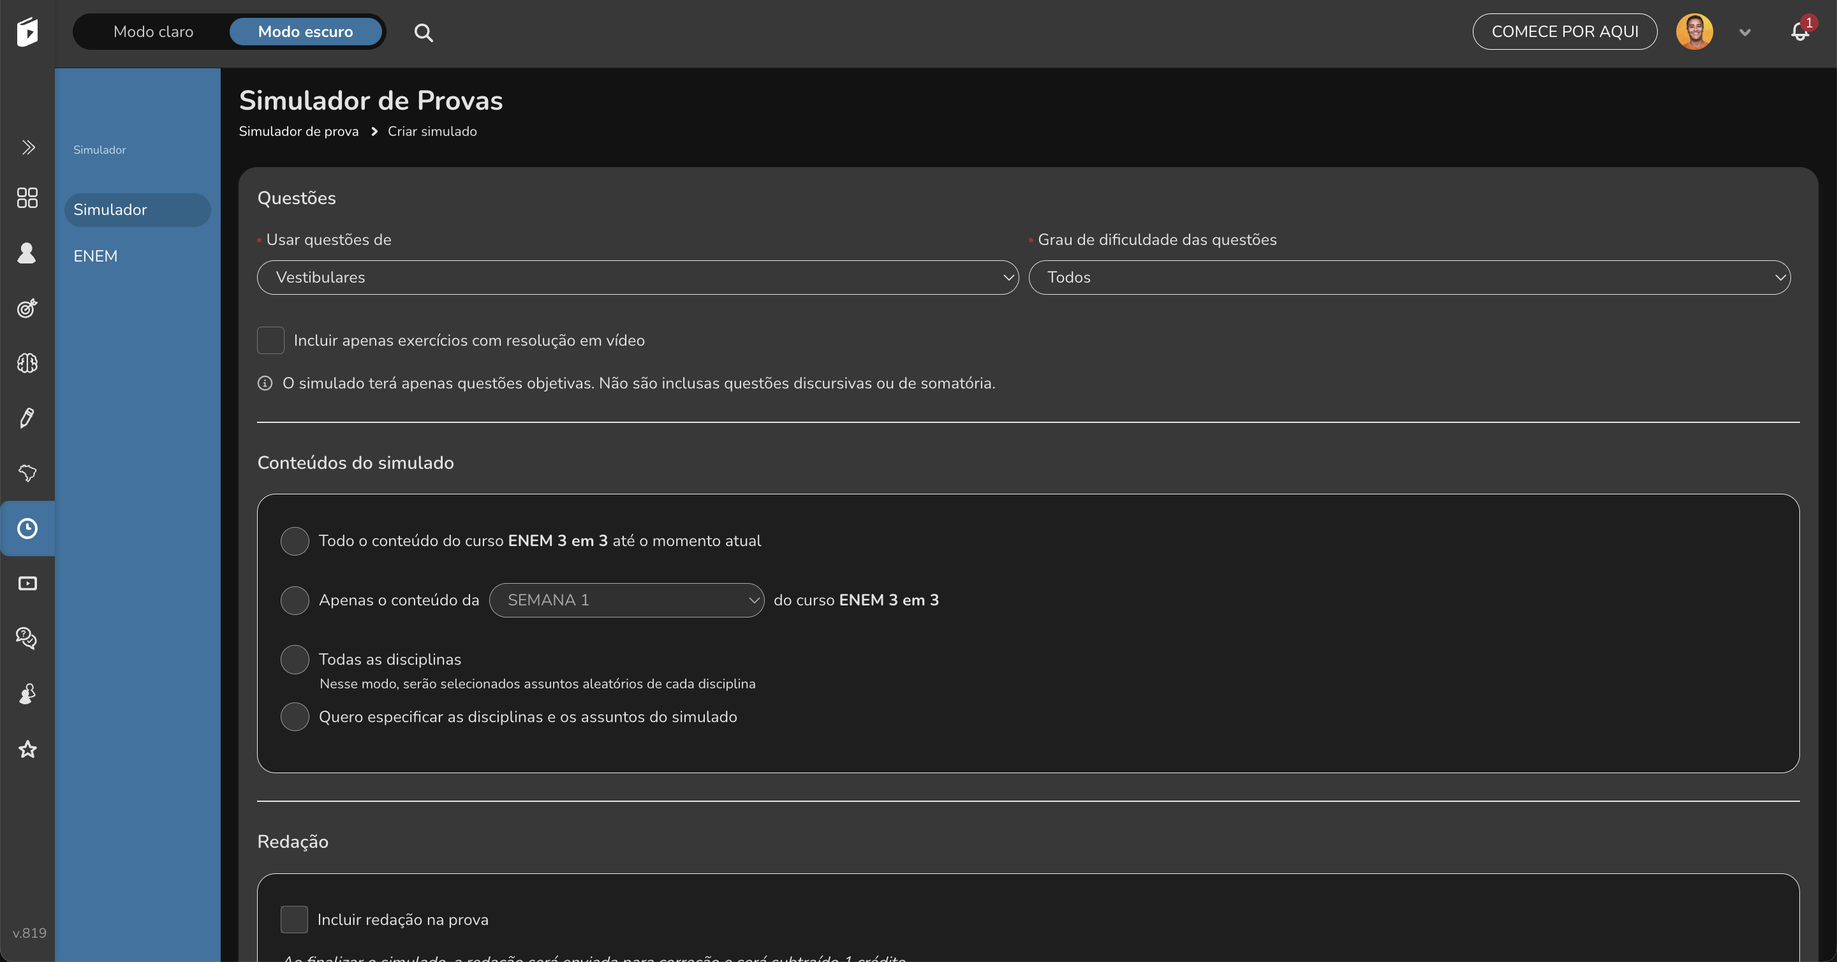Expand the sidebar with double-chevron icon

(x=28, y=147)
